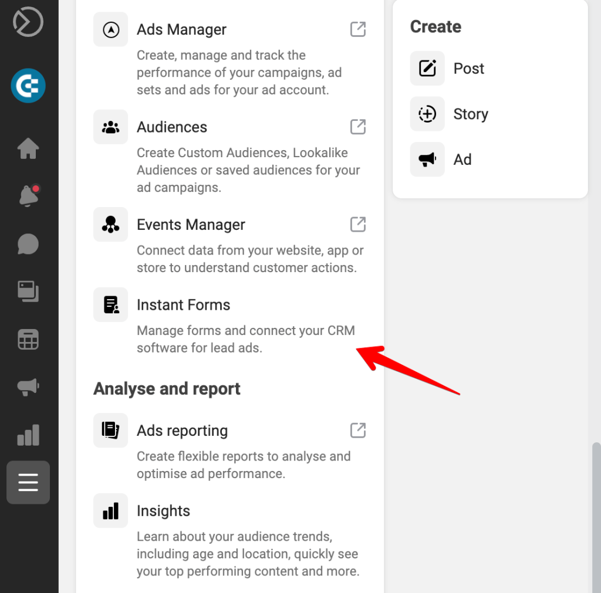Open the Inbox chat bubble icon
The width and height of the screenshot is (601, 593).
(x=28, y=244)
